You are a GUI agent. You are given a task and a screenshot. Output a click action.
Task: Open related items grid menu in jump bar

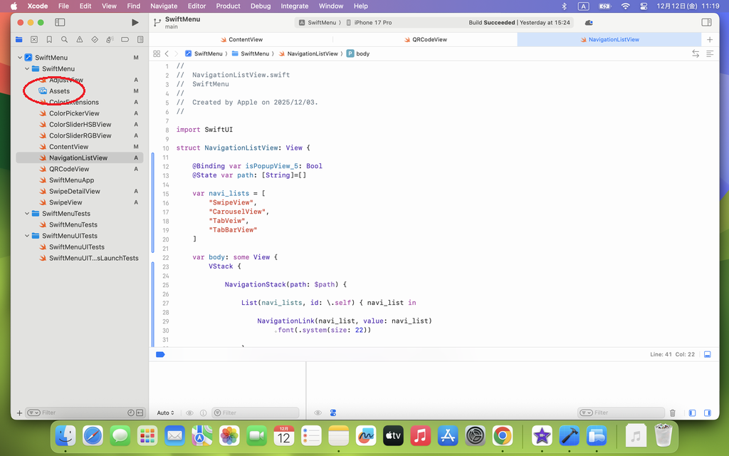[x=157, y=53]
